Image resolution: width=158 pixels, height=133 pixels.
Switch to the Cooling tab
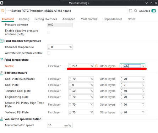coord(24,19)
